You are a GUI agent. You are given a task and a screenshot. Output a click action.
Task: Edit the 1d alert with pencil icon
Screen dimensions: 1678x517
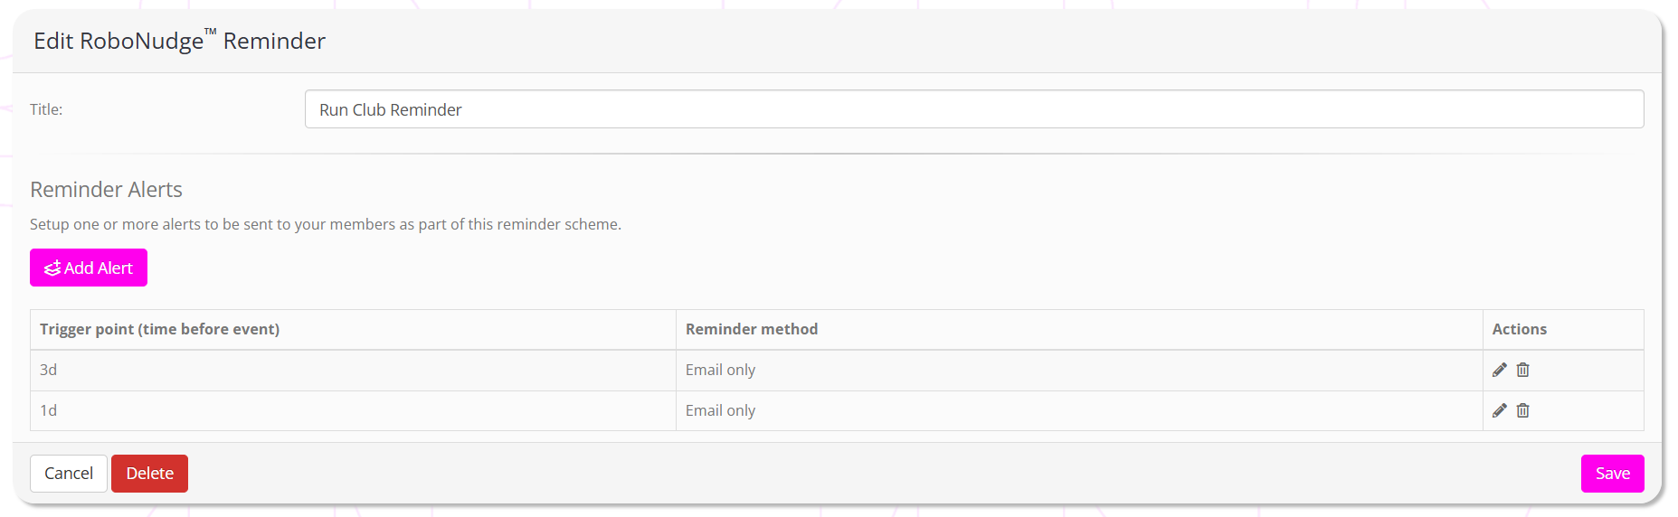1499,410
